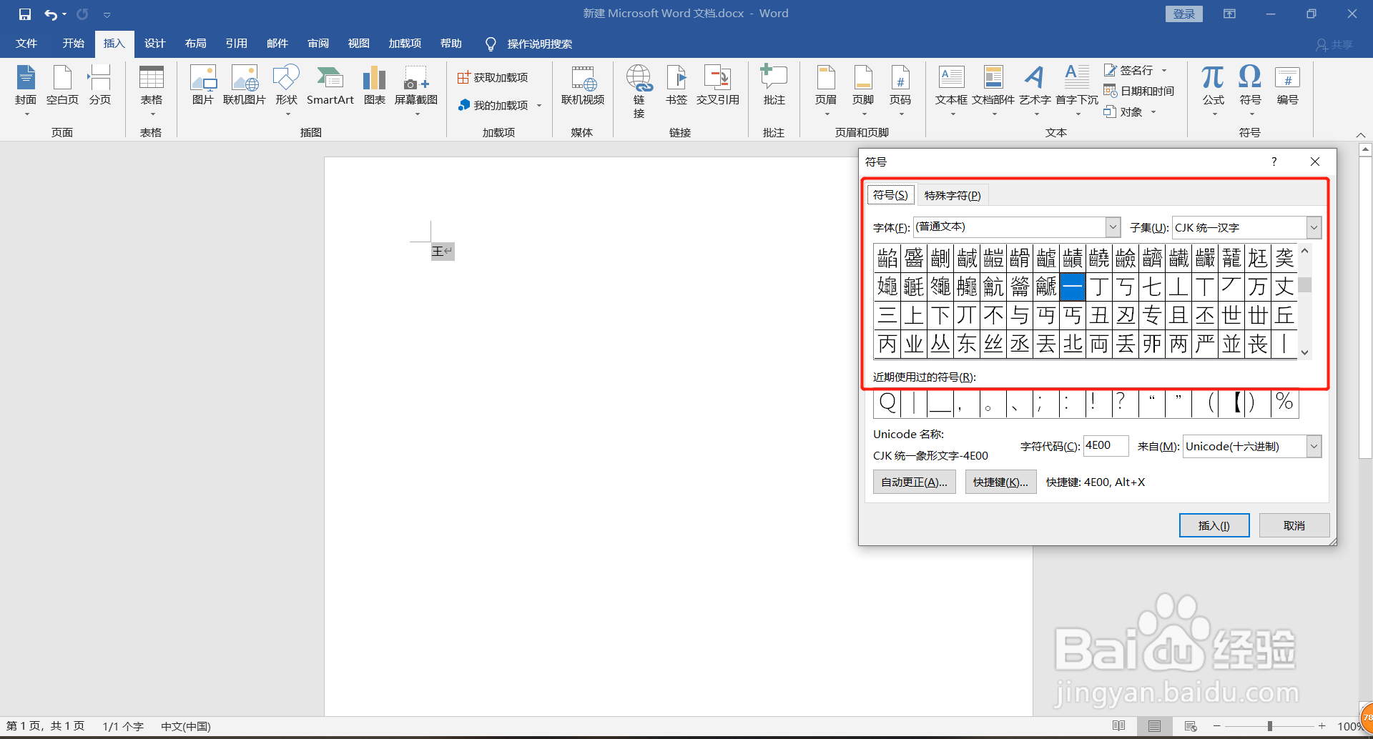
Task: Insert a chart (图表)
Action: point(374,86)
